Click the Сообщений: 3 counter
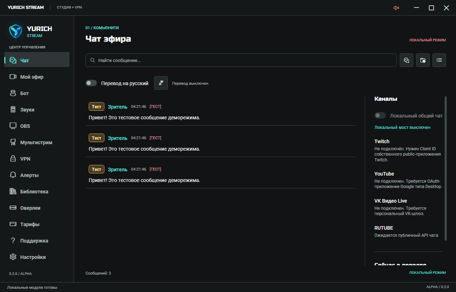The image size is (456, 292). click(98, 273)
